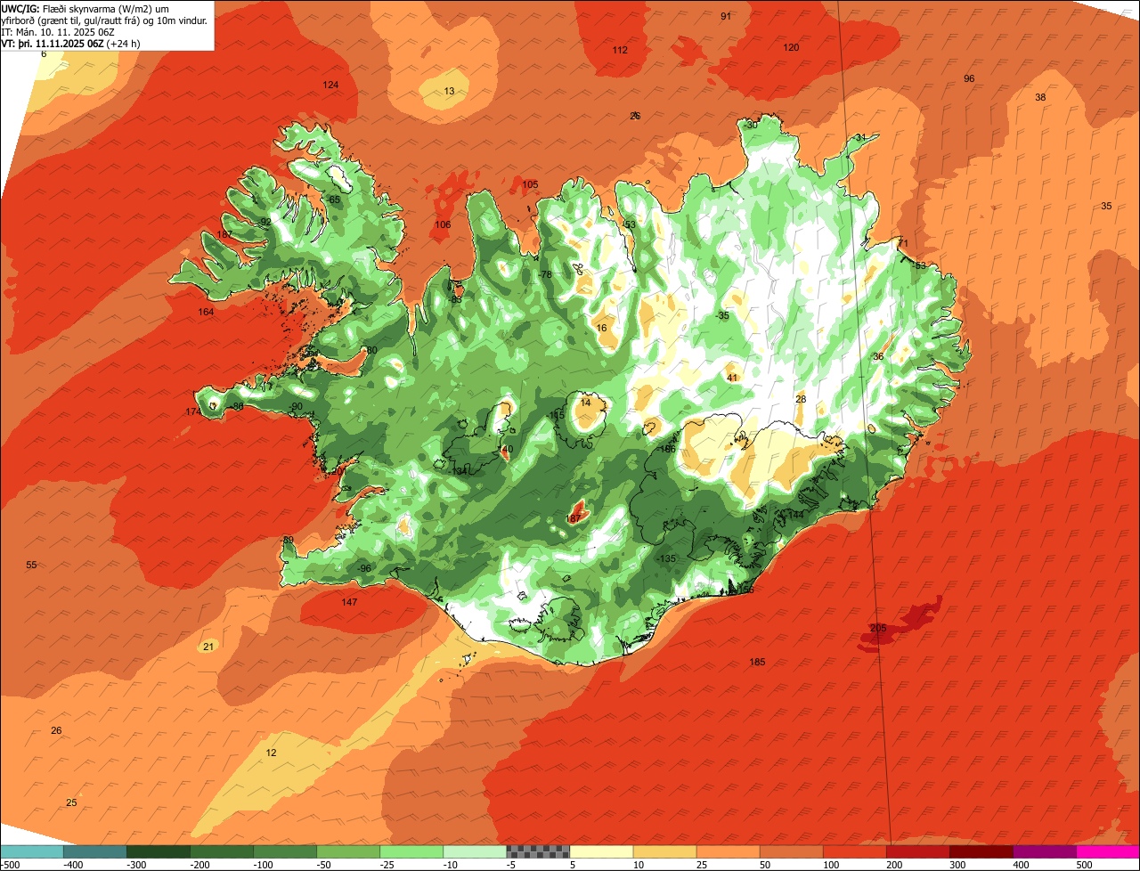The height and width of the screenshot is (871, 1140).
Task: Click the '-500' colorbar label
Action: [10, 865]
